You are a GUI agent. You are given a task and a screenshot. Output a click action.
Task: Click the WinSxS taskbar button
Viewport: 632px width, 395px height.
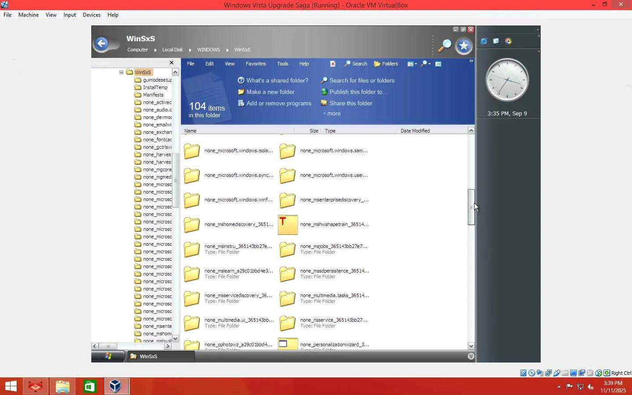coord(161,356)
